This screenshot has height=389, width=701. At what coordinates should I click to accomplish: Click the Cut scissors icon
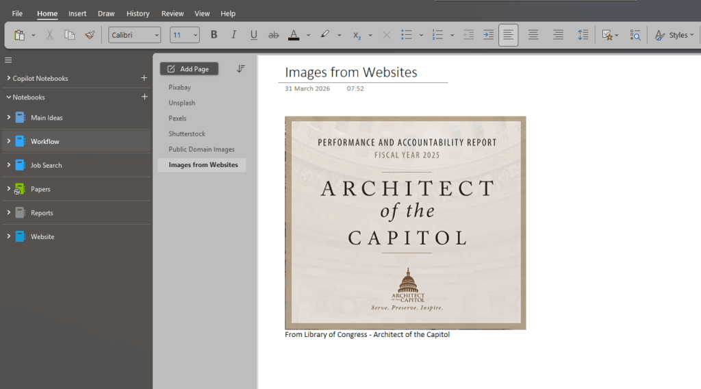click(49, 35)
